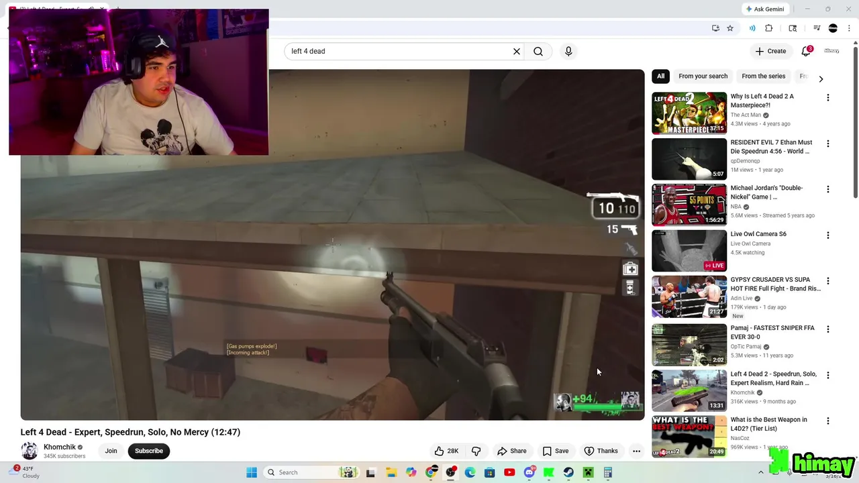The height and width of the screenshot is (483, 859).
Task: Select the All filter chip
Action: pos(660,76)
